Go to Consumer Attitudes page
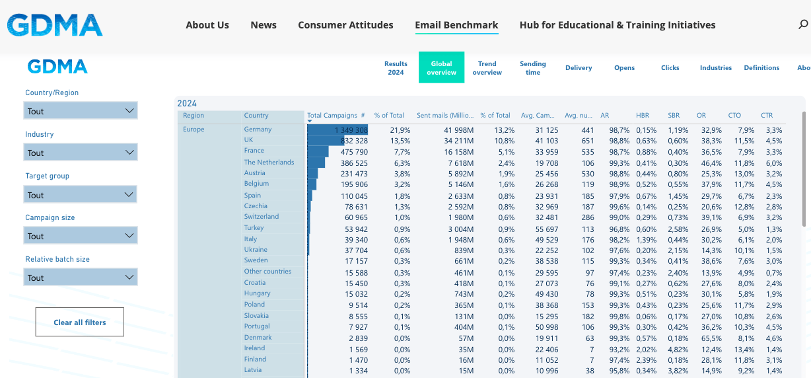811x378 pixels. pyautogui.click(x=345, y=25)
